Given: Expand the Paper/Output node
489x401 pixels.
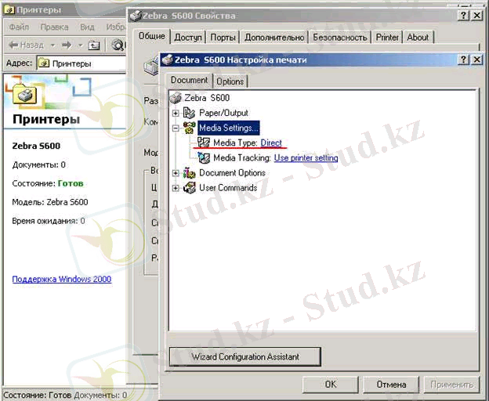Looking at the screenshot, I should (176, 113).
